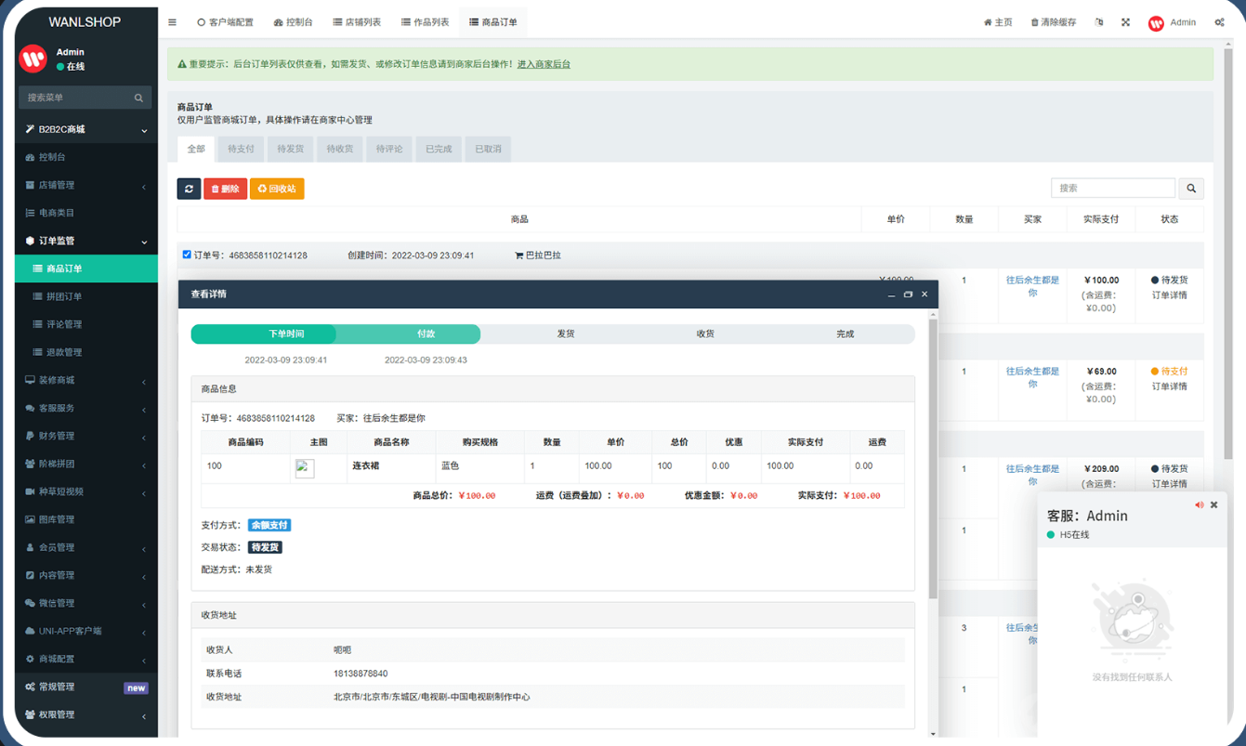
Task: Open 订单详情 for the ¥69.00 order
Action: (x=1170, y=386)
